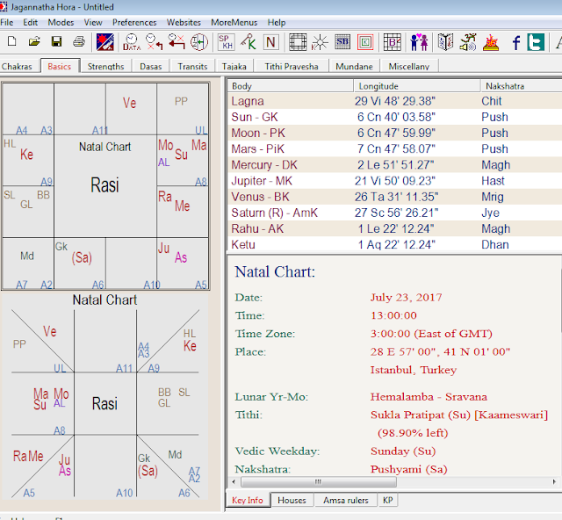
Task: Print the chart using the printer icon
Action: point(79,41)
